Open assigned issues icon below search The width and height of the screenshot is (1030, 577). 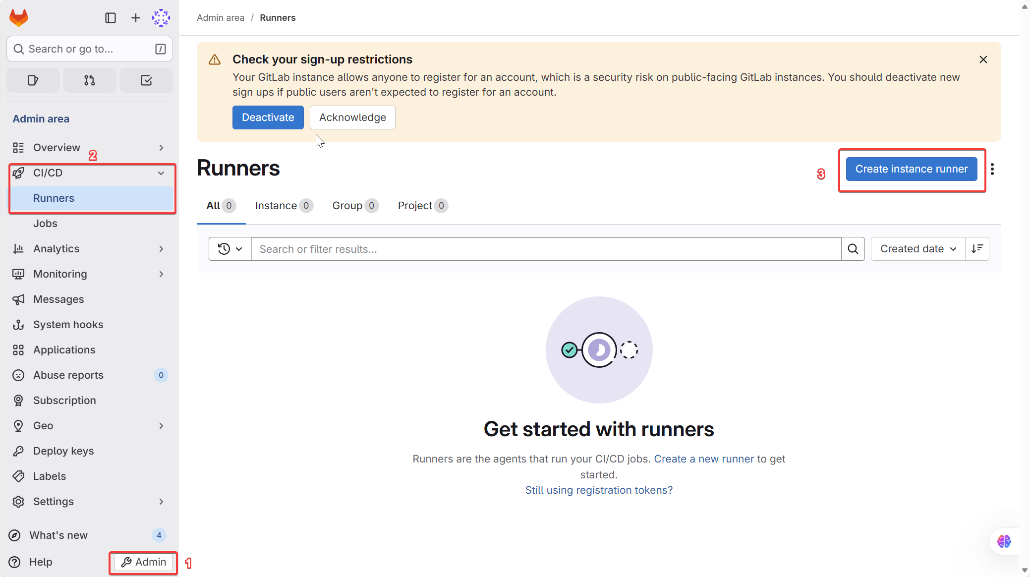click(33, 80)
